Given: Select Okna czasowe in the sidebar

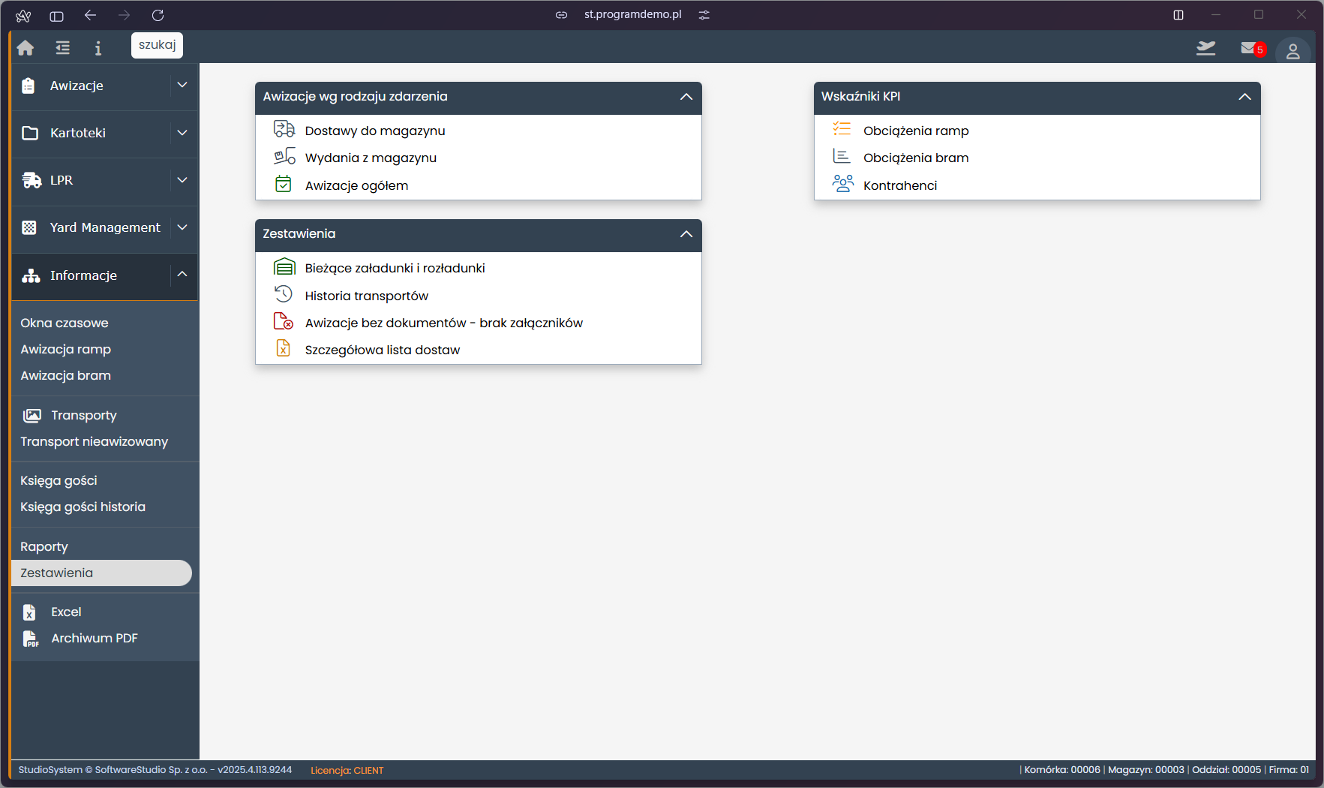Looking at the screenshot, I should pyautogui.click(x=65, y=323).
